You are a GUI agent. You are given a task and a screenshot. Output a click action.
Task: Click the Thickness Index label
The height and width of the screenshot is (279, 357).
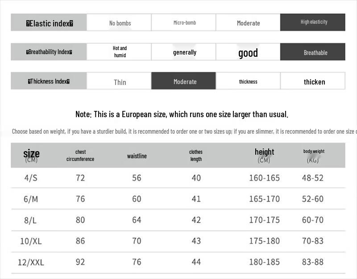(49, 81)
